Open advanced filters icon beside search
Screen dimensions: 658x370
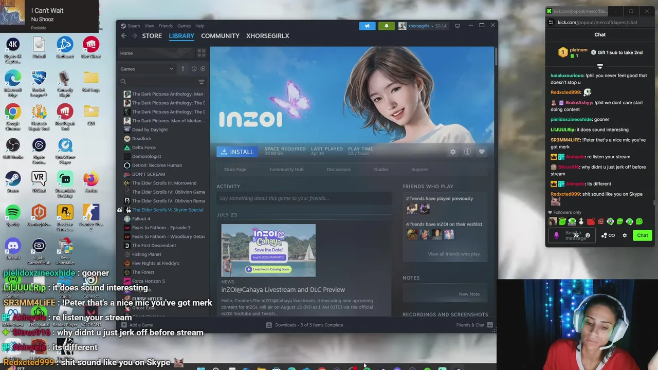click(x=202, y=82)
